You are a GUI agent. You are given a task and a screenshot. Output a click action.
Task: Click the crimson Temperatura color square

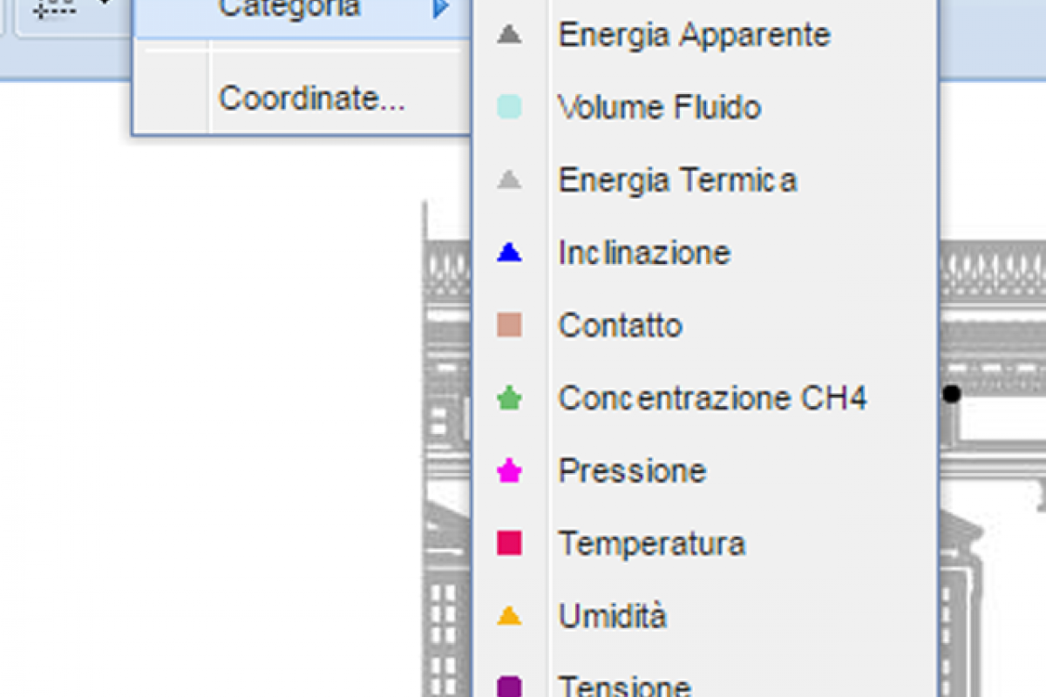(509, 544)
